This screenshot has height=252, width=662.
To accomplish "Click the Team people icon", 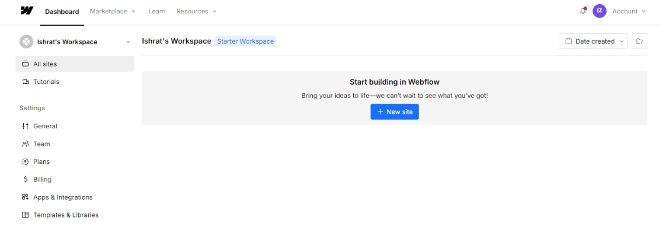I will click(25, 144).
